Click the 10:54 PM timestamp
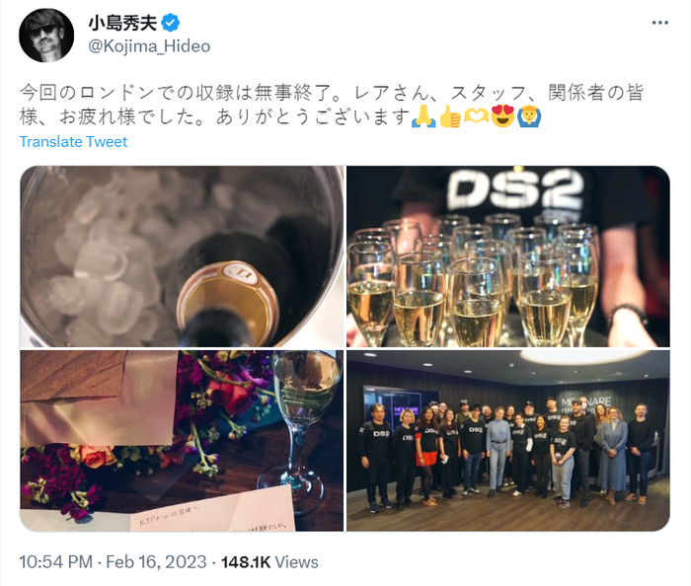Viewport: 691px width, 586px height. pyautogui.click(x=56, y=562)
